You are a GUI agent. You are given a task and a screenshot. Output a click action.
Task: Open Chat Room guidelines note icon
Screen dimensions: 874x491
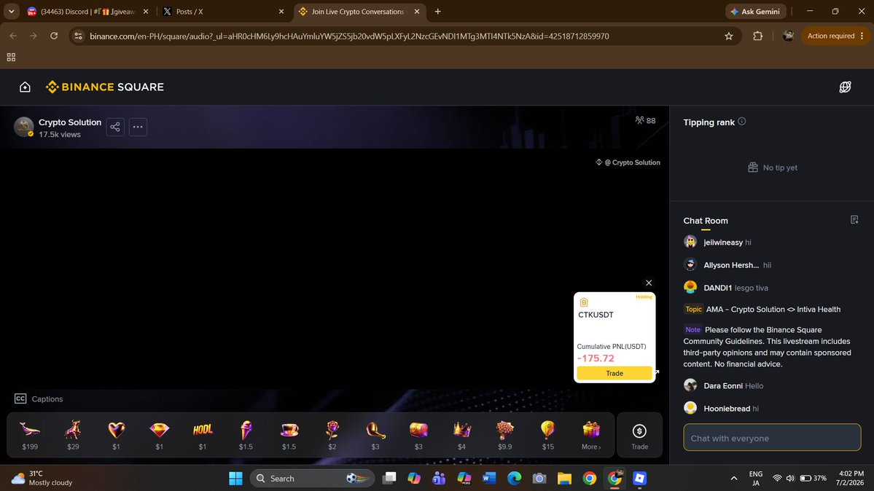click(854, 220)
